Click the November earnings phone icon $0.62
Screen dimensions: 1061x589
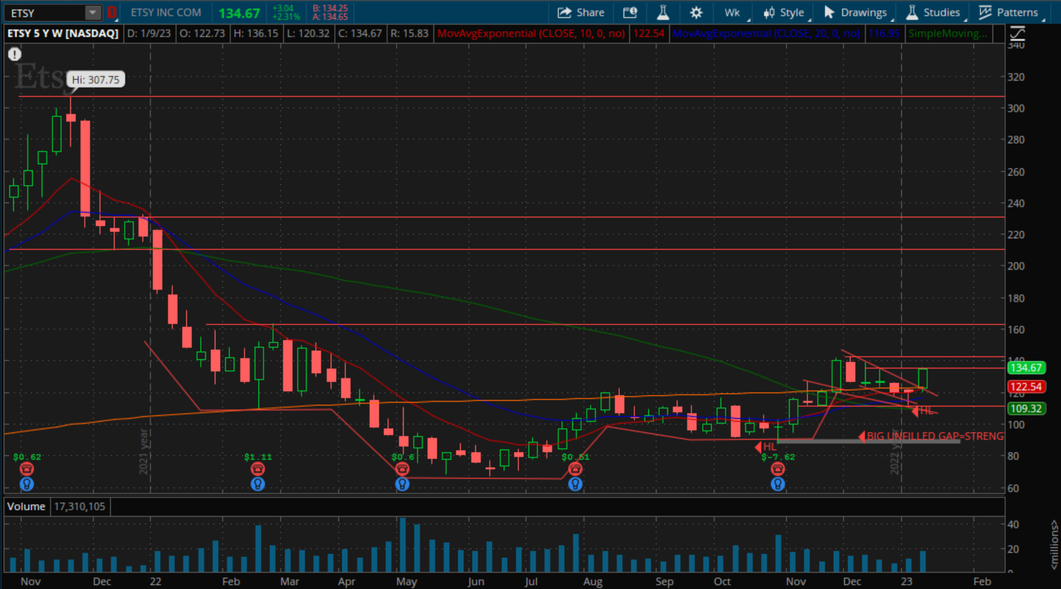pyautogui.click(x=26, y=469)
